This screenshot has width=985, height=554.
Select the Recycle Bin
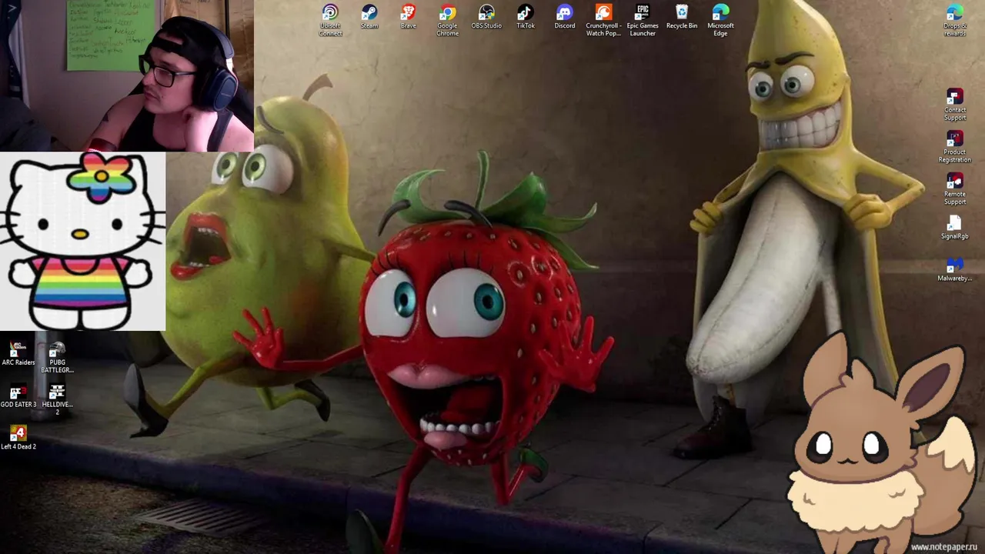coord(682,17)
